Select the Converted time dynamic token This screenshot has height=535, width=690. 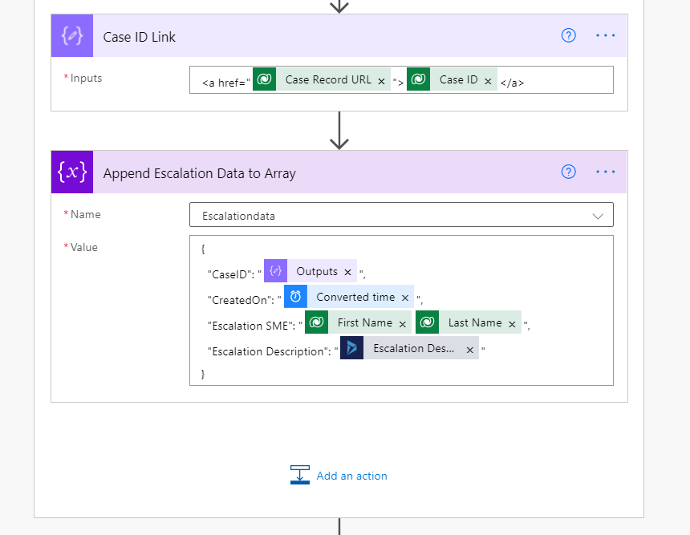pyautogui.click(x=355, y=297)
